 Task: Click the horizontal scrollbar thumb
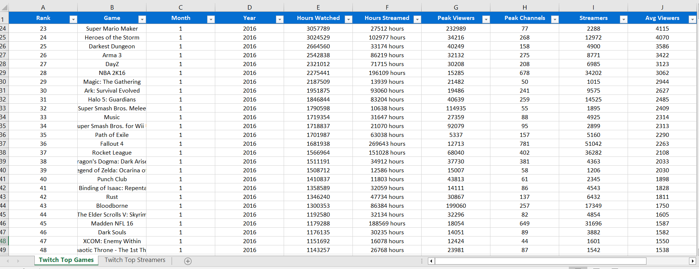point(540,261)
